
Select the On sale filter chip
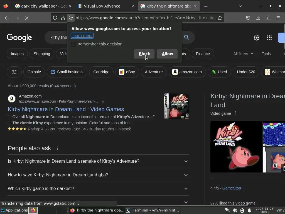[34, 72]
